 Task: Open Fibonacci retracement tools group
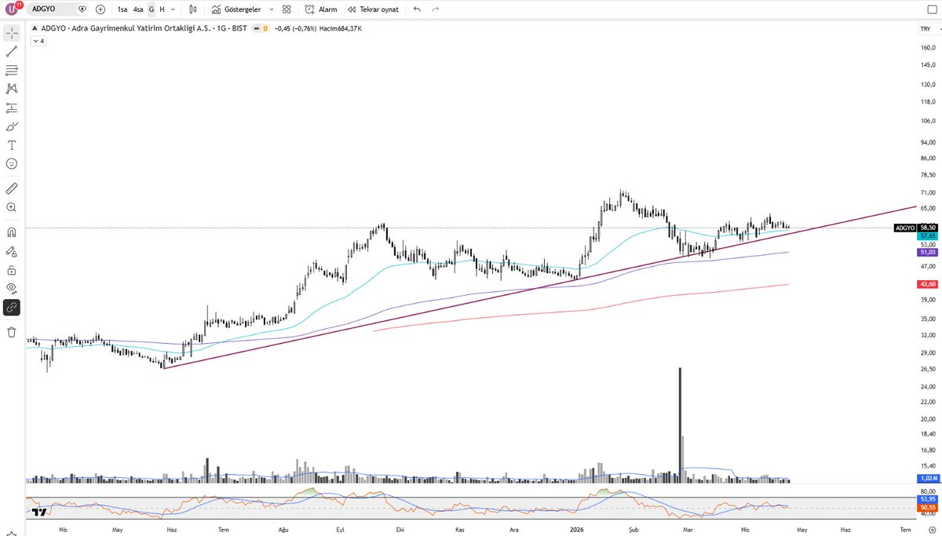click(12, 71)
